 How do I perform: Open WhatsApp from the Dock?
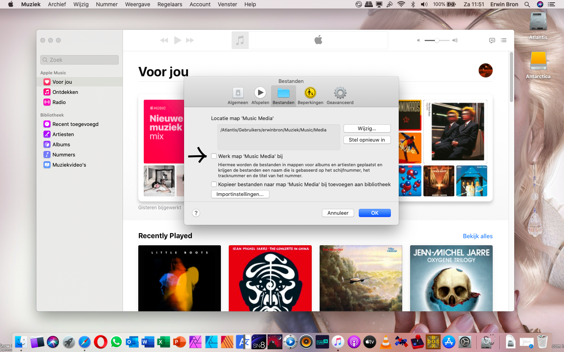click(116, 342)
